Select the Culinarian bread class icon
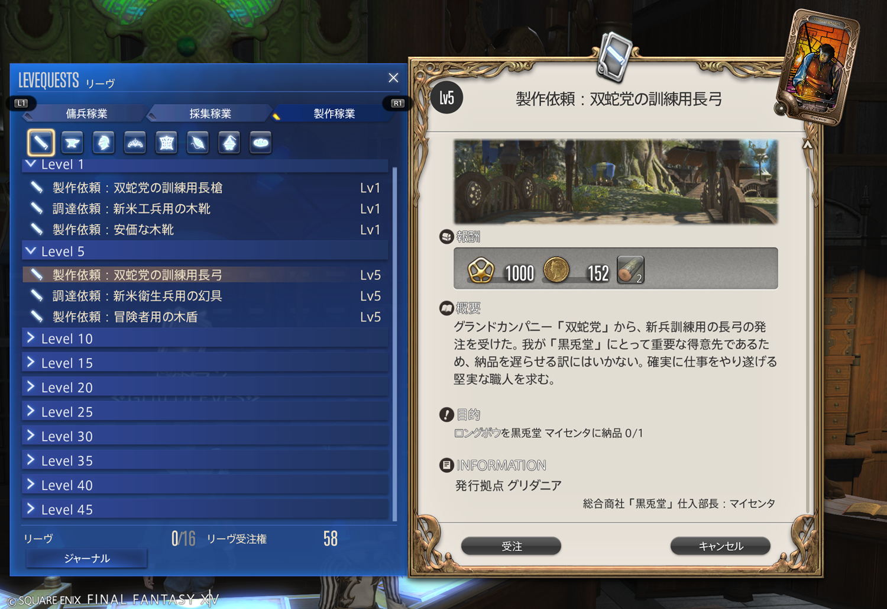Screen dimensions: 887x609 [x=261, y=143]
